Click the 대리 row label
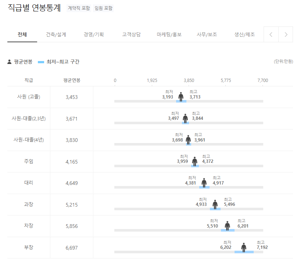 point(29,183)
